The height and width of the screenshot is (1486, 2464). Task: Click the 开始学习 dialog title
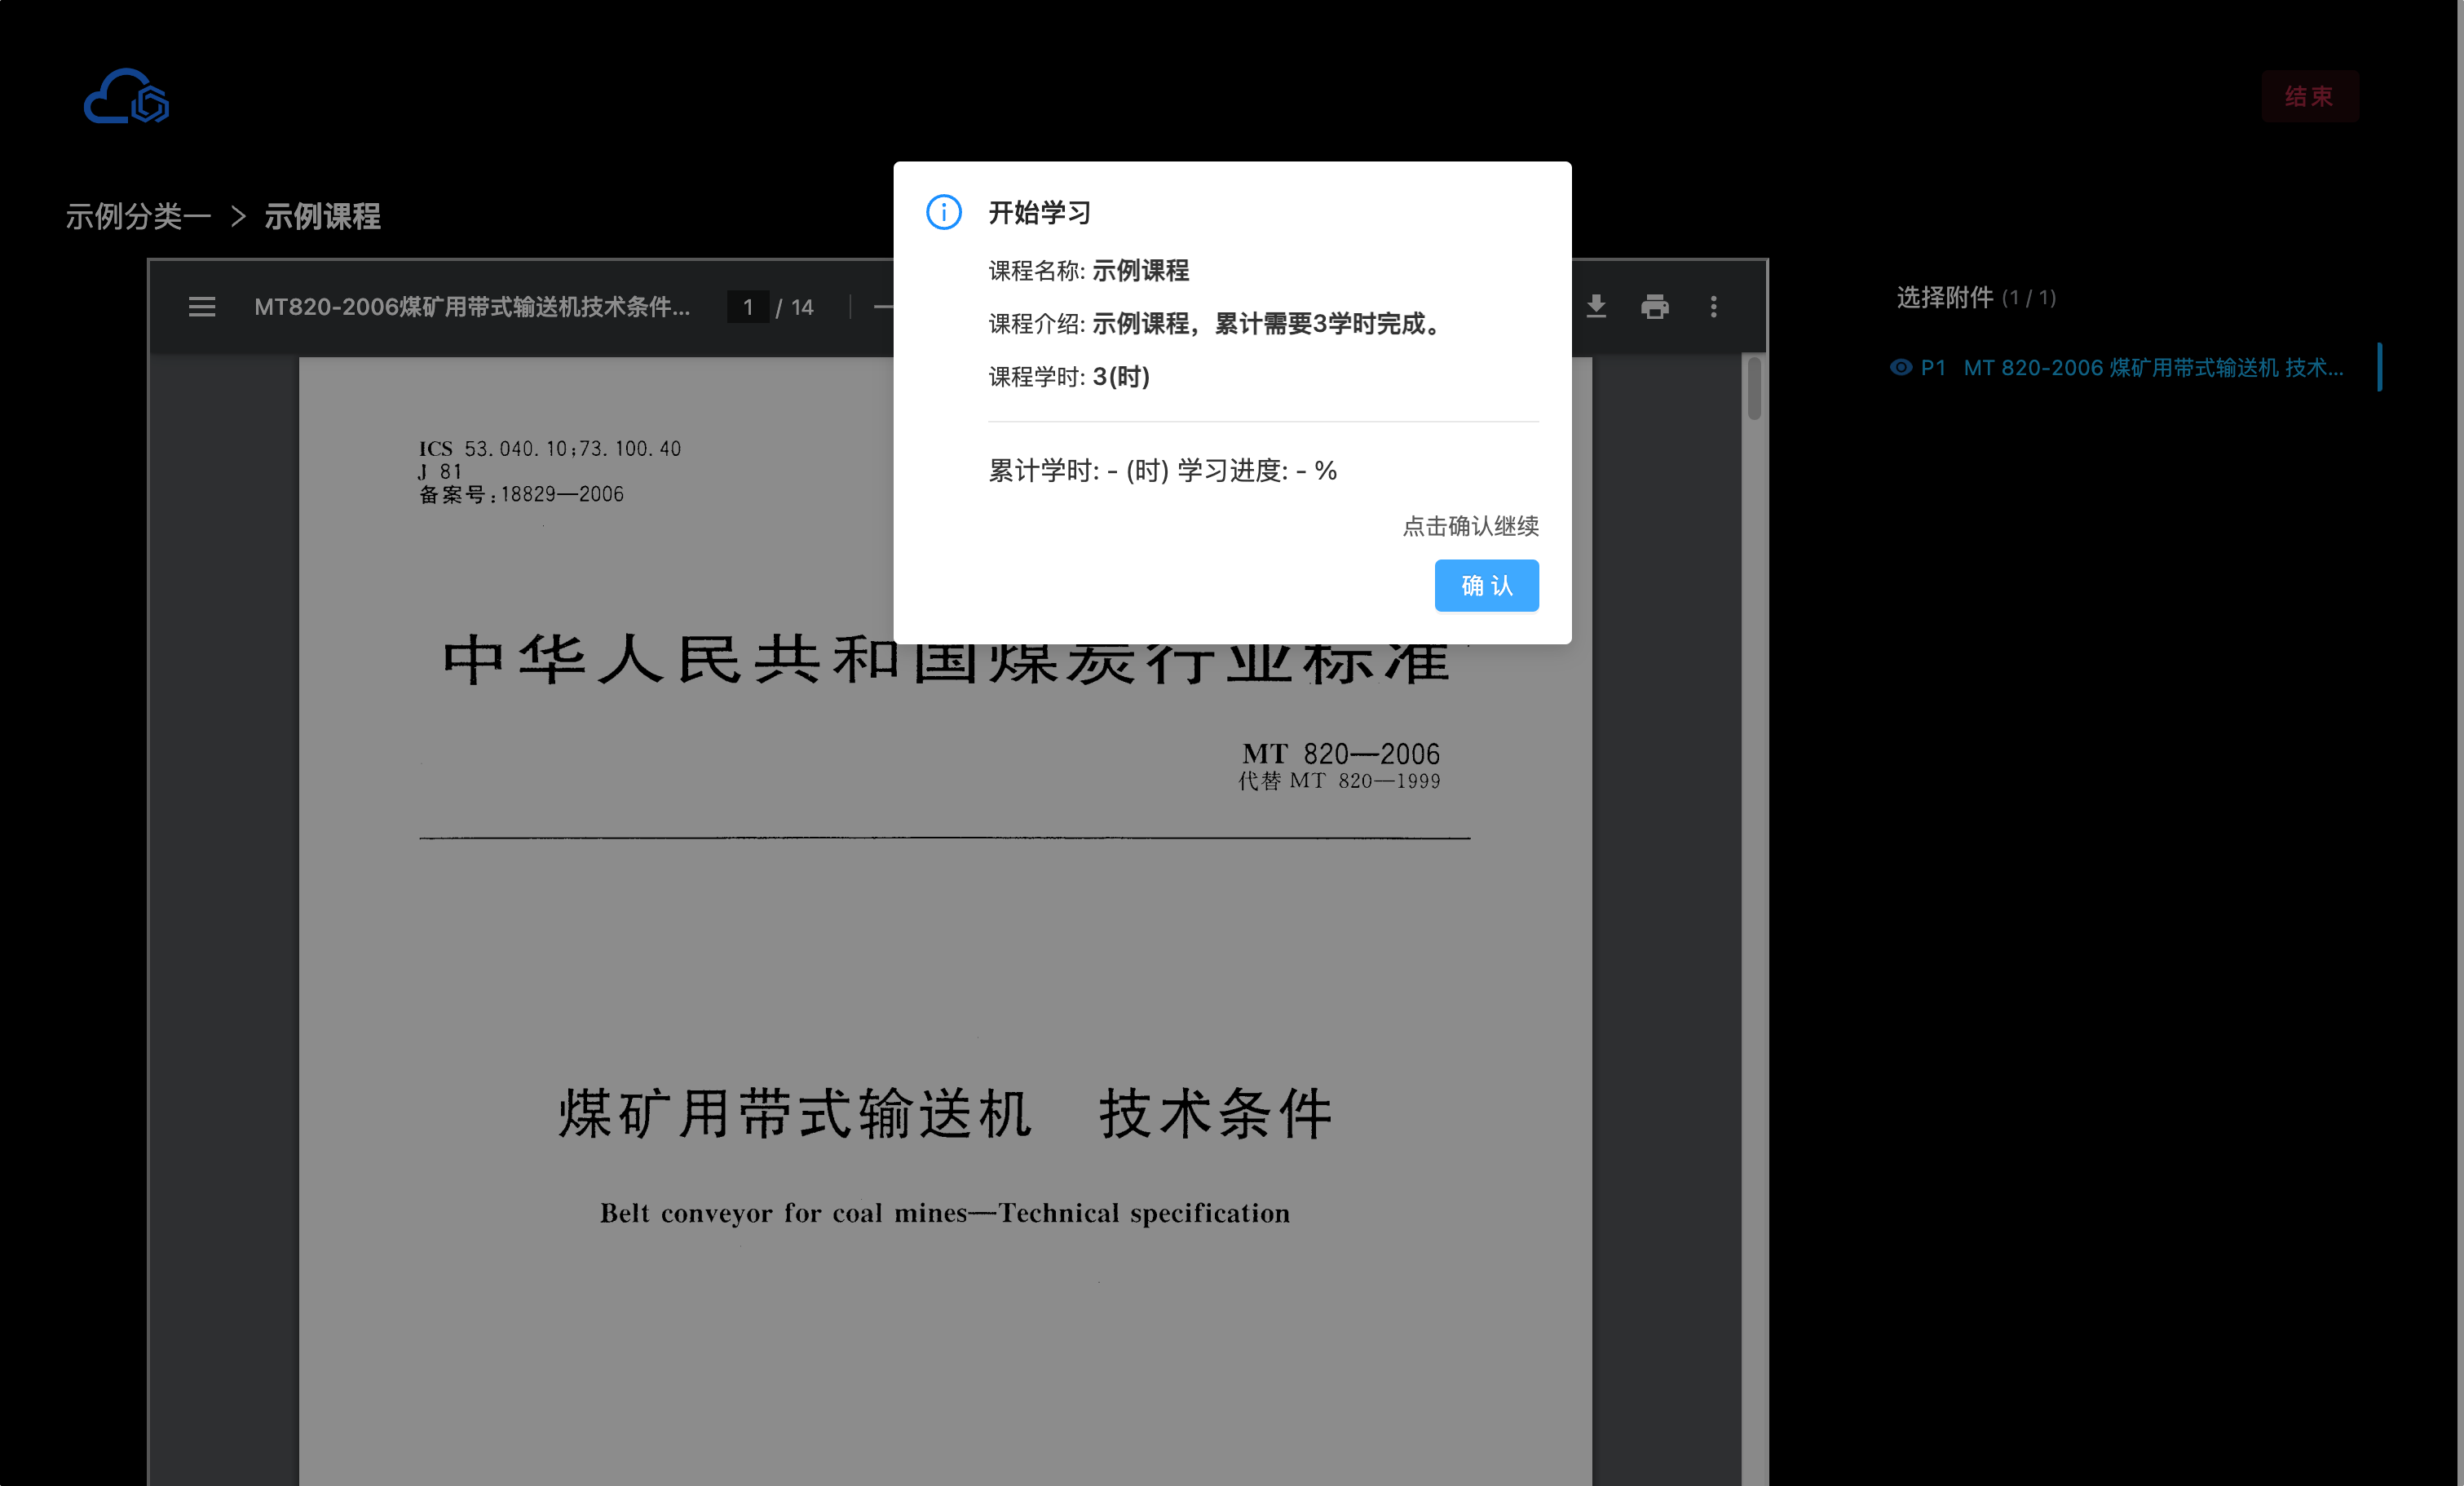1039,212
